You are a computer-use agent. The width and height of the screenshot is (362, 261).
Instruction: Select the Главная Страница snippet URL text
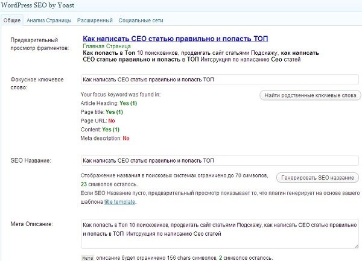107,46
